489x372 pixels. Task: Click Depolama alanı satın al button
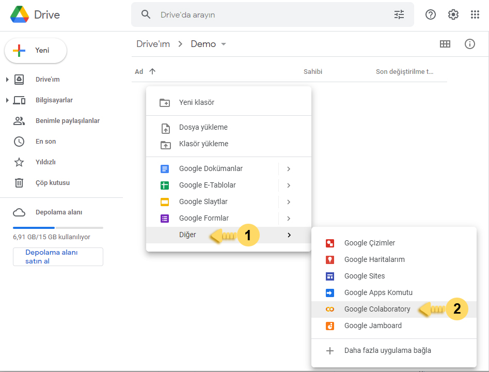click(58, 257)
